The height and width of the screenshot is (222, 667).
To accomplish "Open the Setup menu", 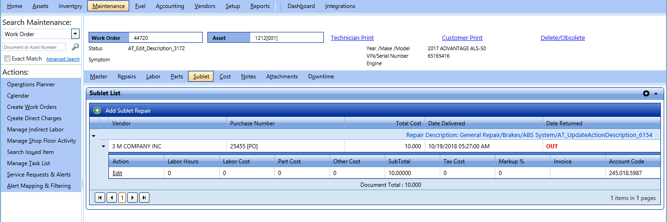I will 233,6.
